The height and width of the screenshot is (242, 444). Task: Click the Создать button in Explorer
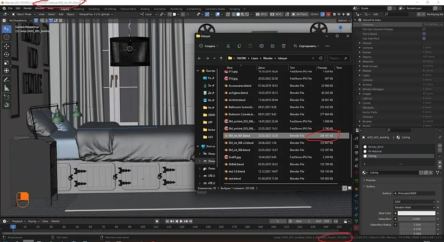point(209,46)
